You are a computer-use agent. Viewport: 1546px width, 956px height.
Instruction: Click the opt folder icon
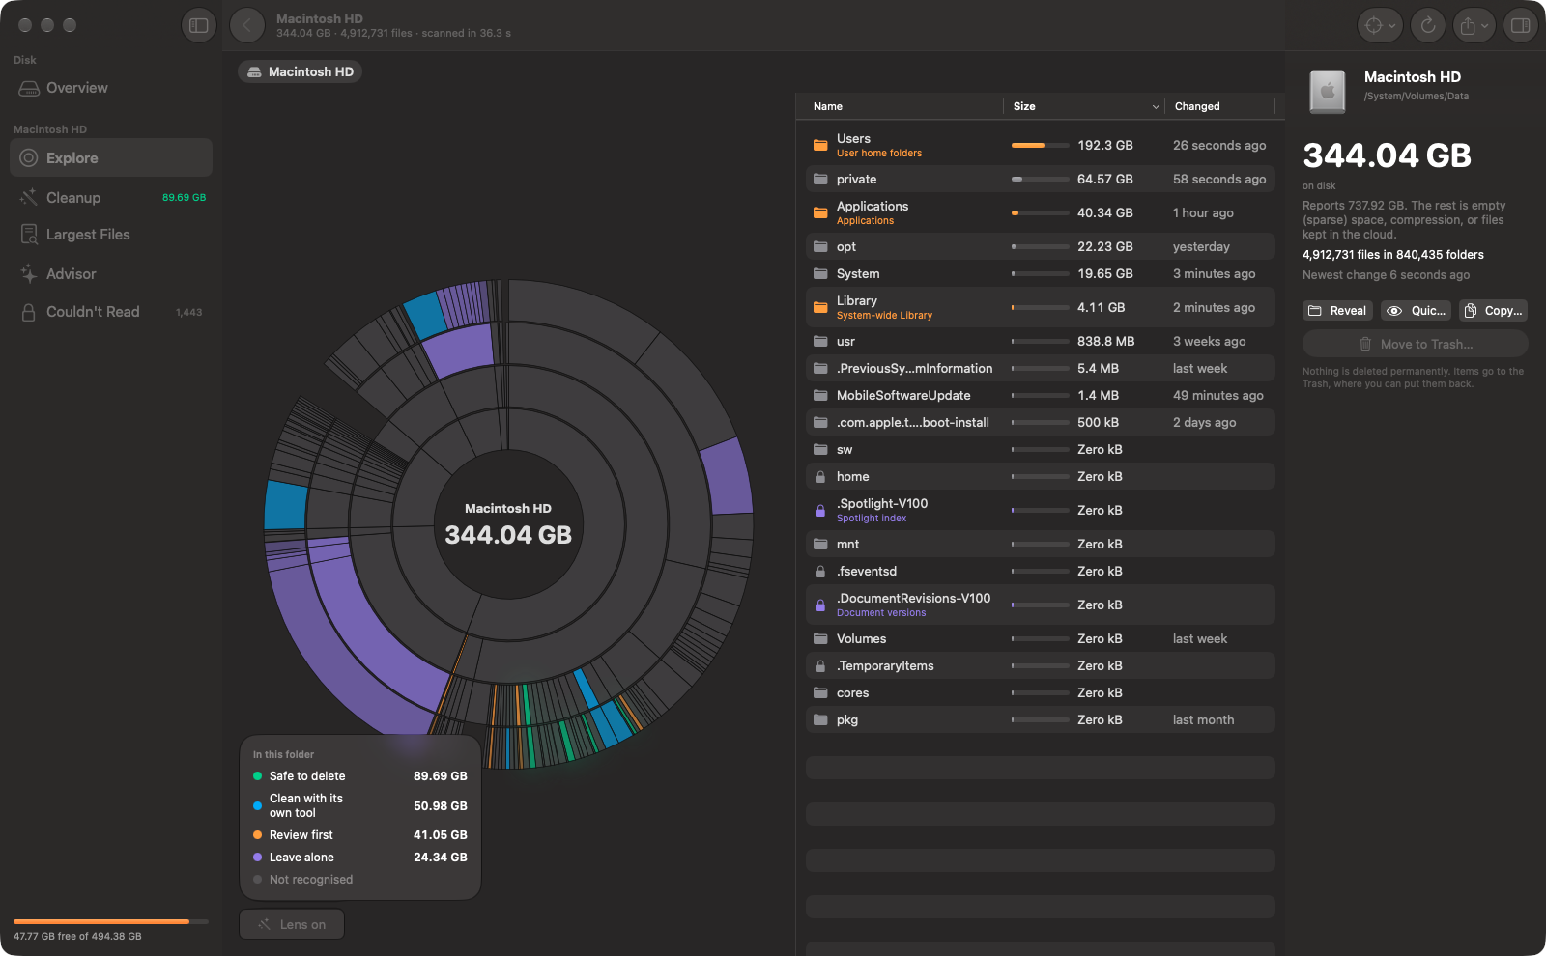coord(820,246)
